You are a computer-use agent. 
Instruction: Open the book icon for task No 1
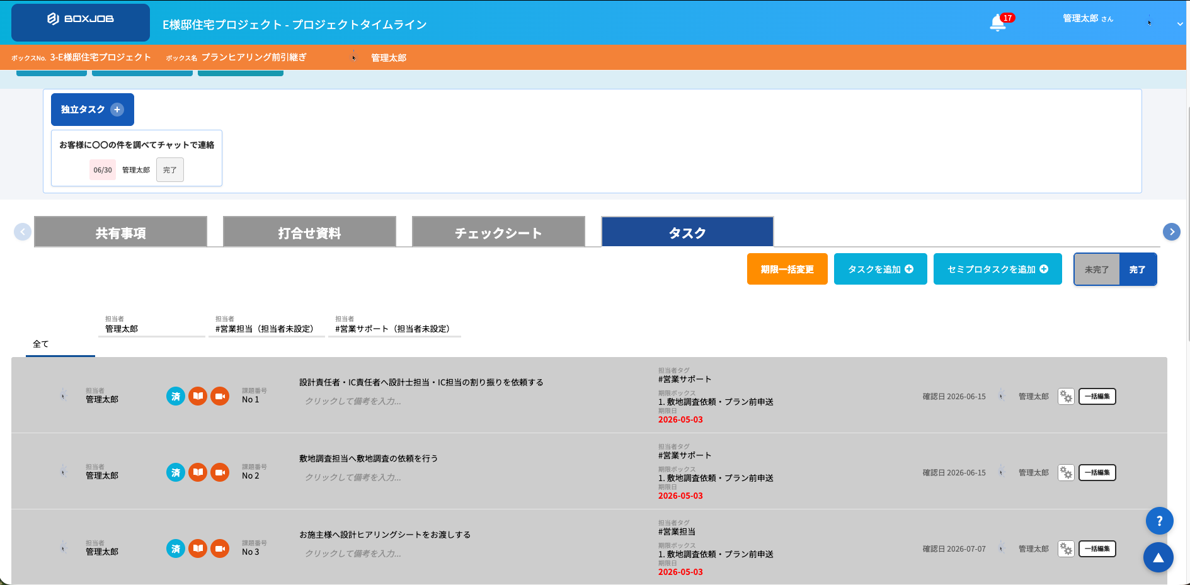coord(198,396)
